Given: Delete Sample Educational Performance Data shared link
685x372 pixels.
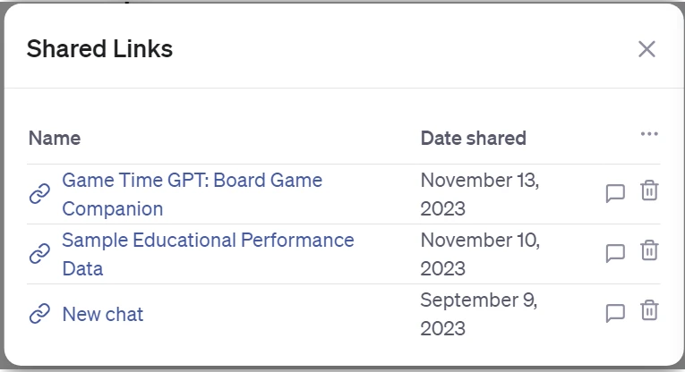Looking at the screenshot, I should 649,250.
